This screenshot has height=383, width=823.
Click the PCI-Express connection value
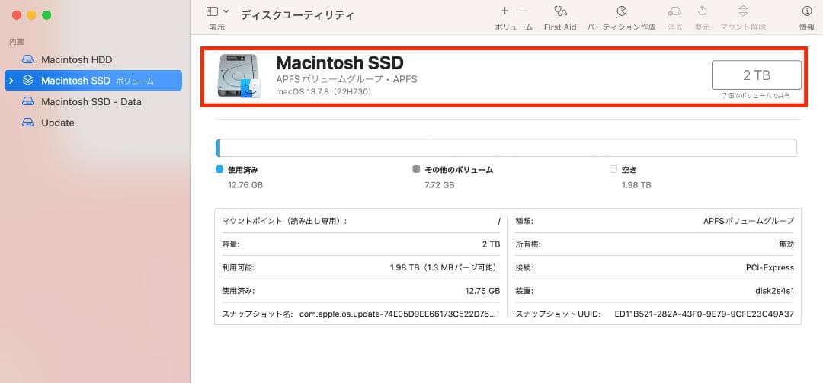click(x=770, y=267)
